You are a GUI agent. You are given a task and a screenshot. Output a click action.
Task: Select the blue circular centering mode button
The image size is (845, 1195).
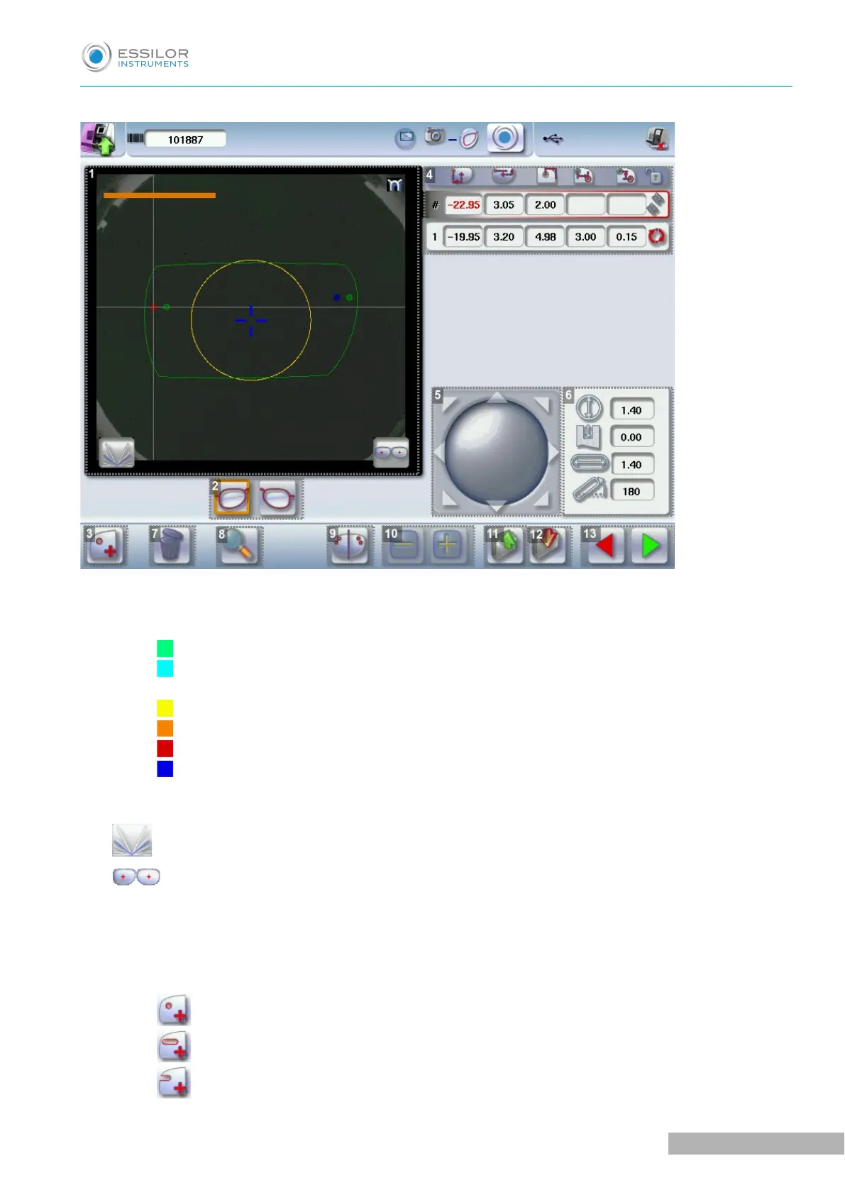click(x=505, y=138)
